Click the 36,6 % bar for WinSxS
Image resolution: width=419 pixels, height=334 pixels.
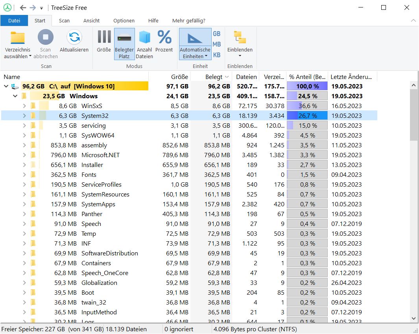(x=307, y=106)
